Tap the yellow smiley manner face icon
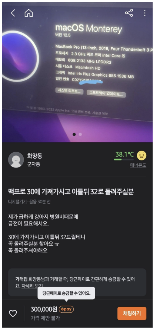153x328 pixels. 142,155
